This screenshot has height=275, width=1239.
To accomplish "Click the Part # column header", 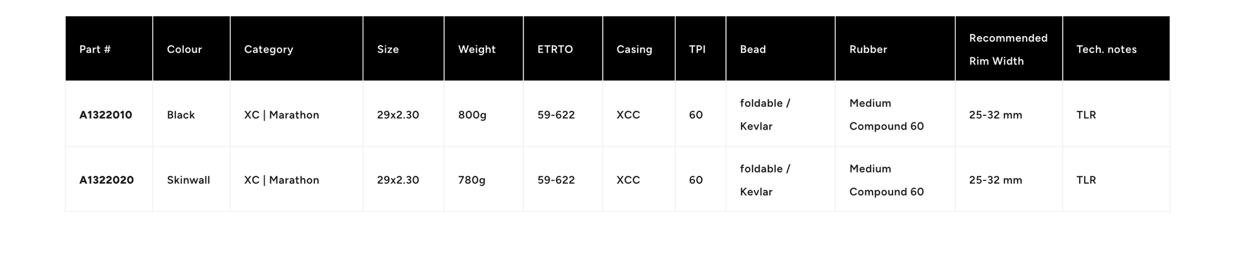I will (x=95, y=50).
